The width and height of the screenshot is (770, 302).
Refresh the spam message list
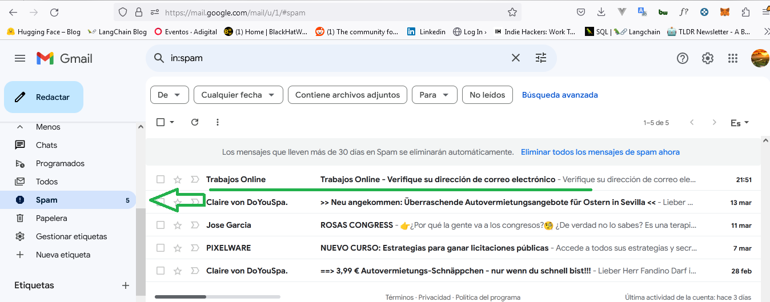[x=195, y=122]
